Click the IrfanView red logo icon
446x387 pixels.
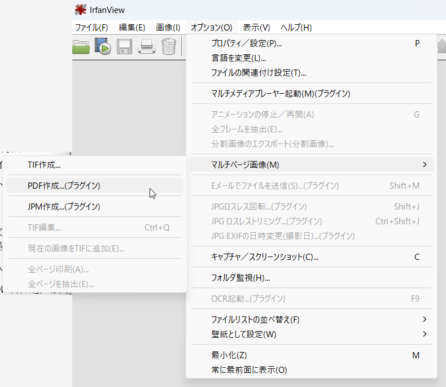coord(81,10)
